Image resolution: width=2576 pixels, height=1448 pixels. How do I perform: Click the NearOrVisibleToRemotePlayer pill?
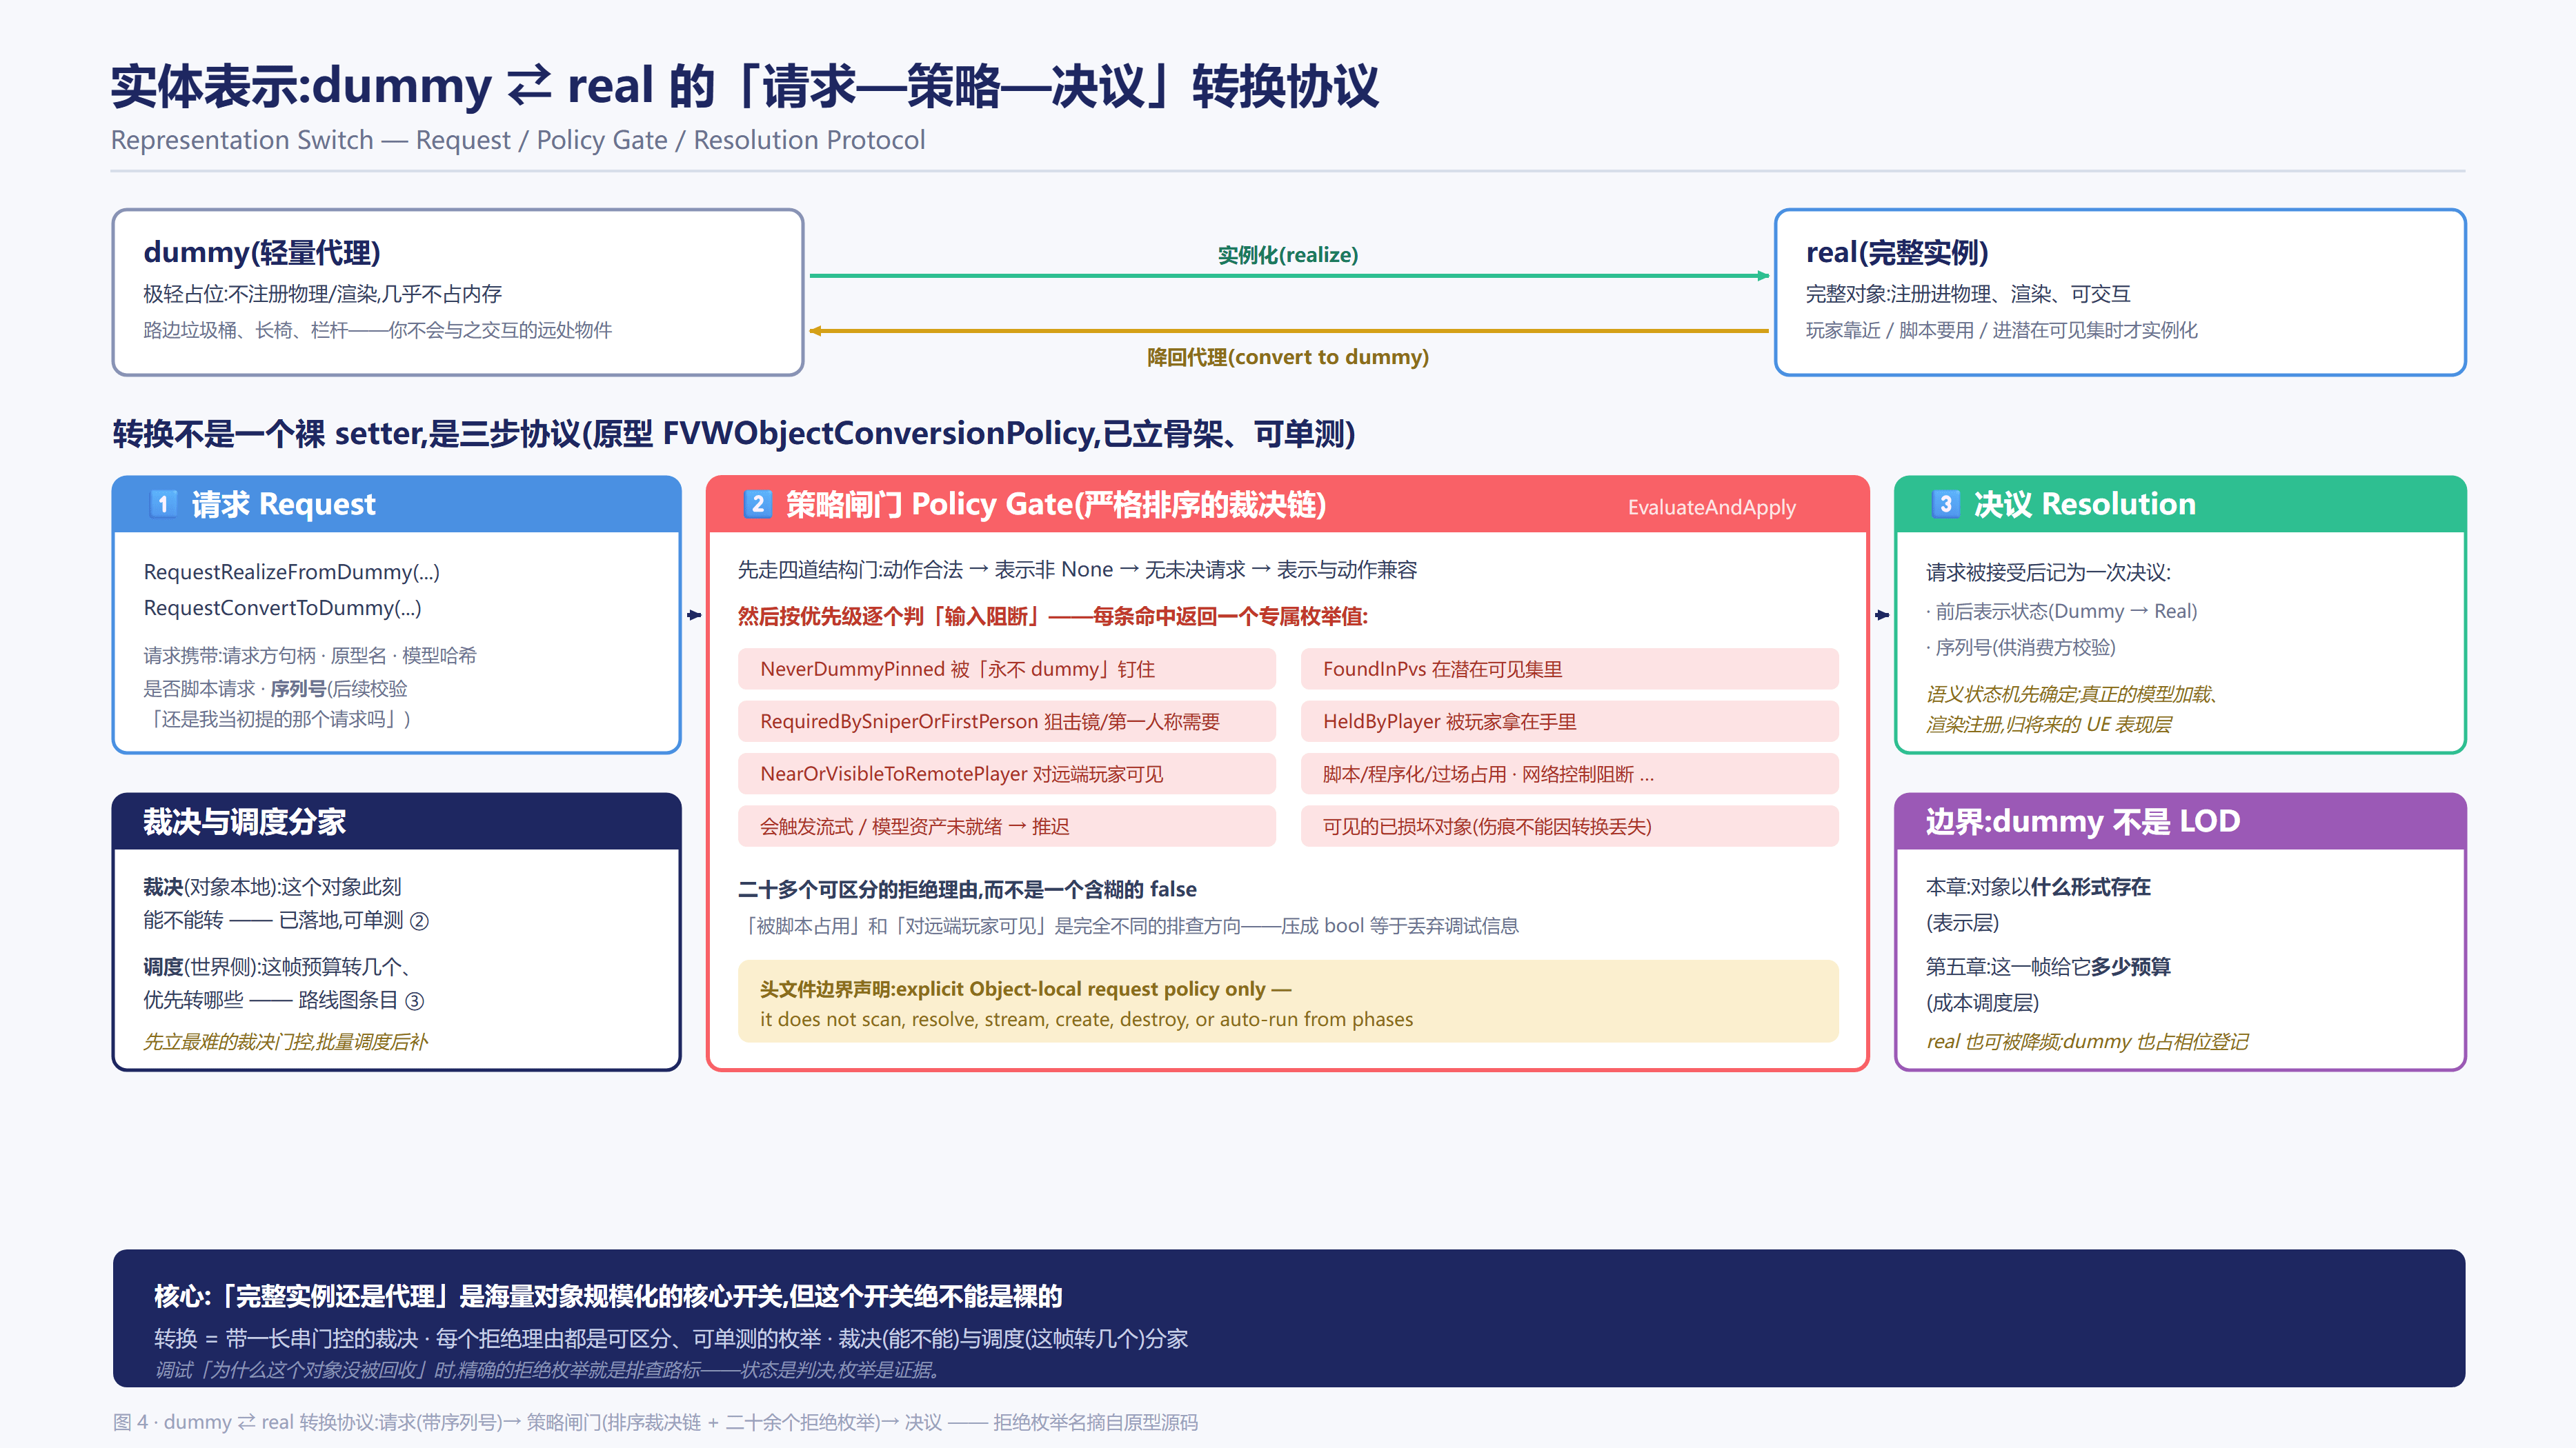(x=1007, y=774)
